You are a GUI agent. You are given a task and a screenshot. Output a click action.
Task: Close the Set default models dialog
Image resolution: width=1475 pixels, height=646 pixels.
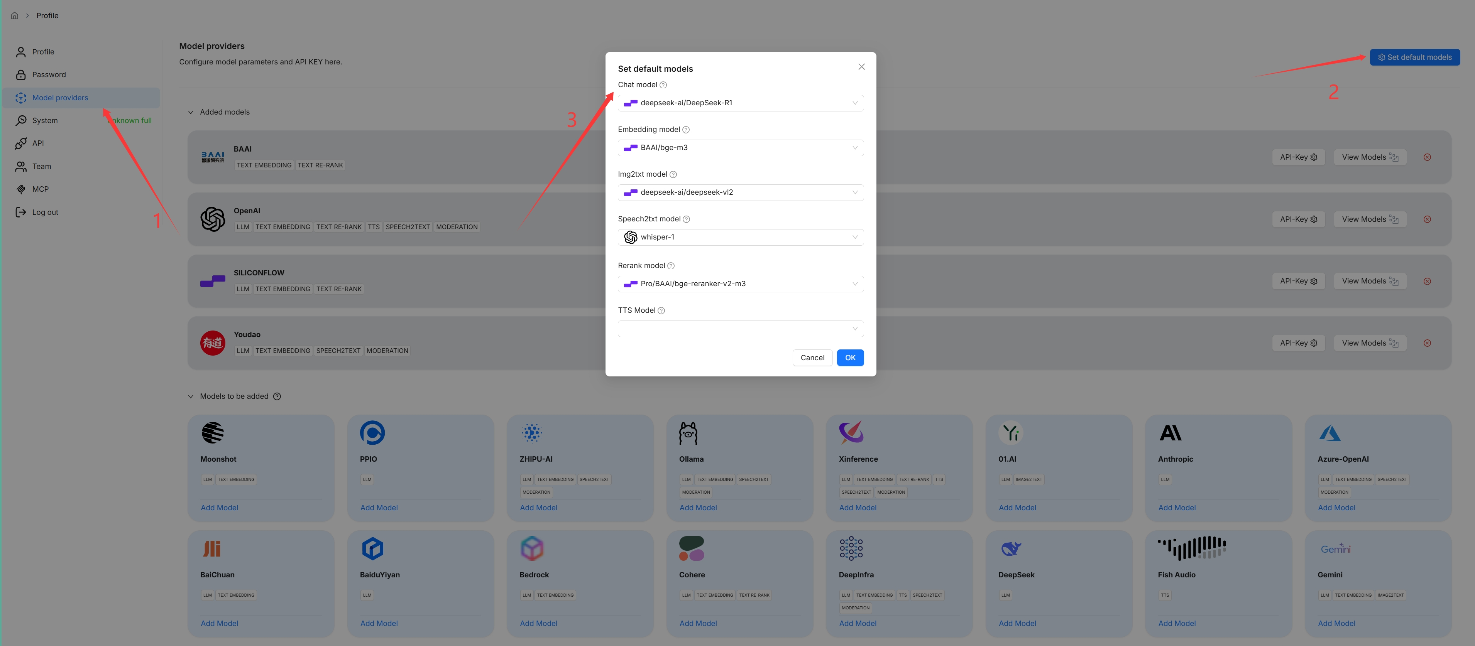pos(861,67)
